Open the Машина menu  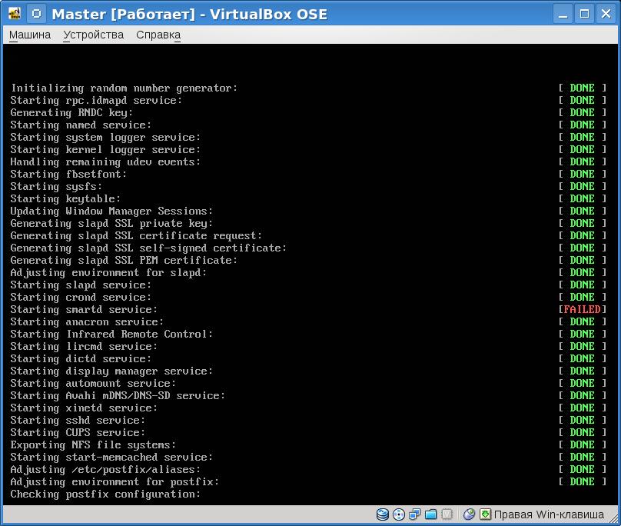tap(30, 35)
